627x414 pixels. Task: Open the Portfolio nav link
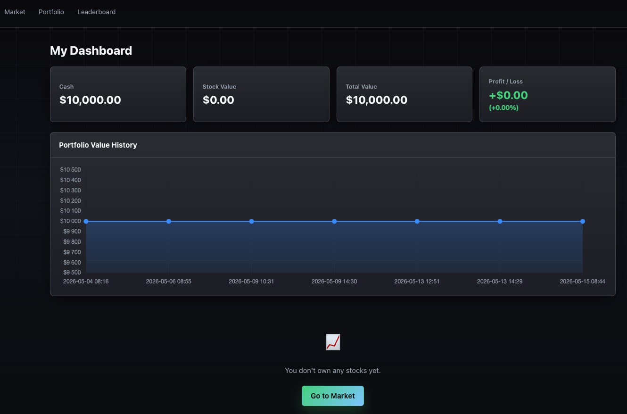click(51, 12)
